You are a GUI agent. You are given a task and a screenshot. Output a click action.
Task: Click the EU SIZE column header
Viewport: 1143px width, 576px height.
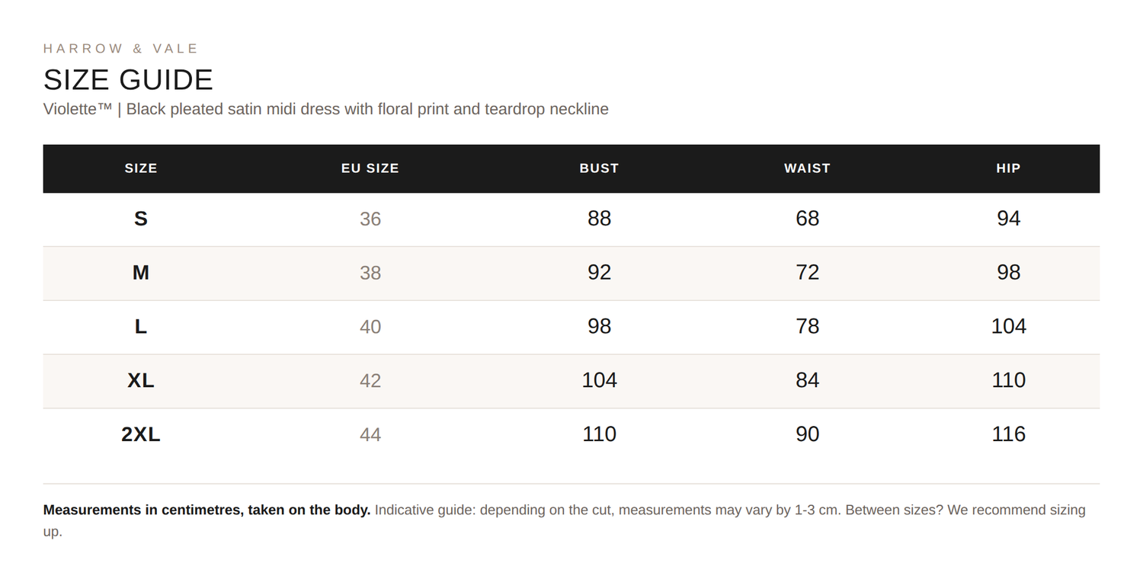[x=370, y=168]
